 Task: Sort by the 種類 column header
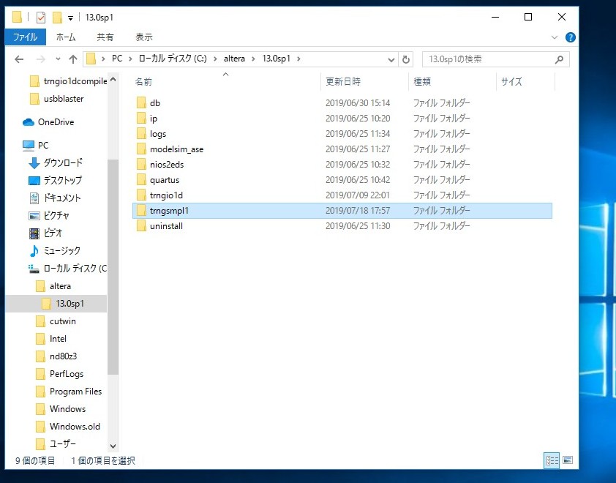coord(422,82)
